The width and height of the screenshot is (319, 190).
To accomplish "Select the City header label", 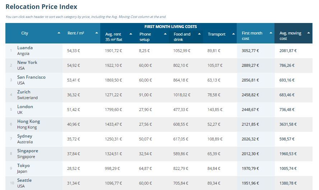I will coord(24,33).
